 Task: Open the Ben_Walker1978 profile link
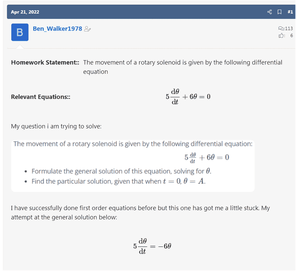point(57,29)
